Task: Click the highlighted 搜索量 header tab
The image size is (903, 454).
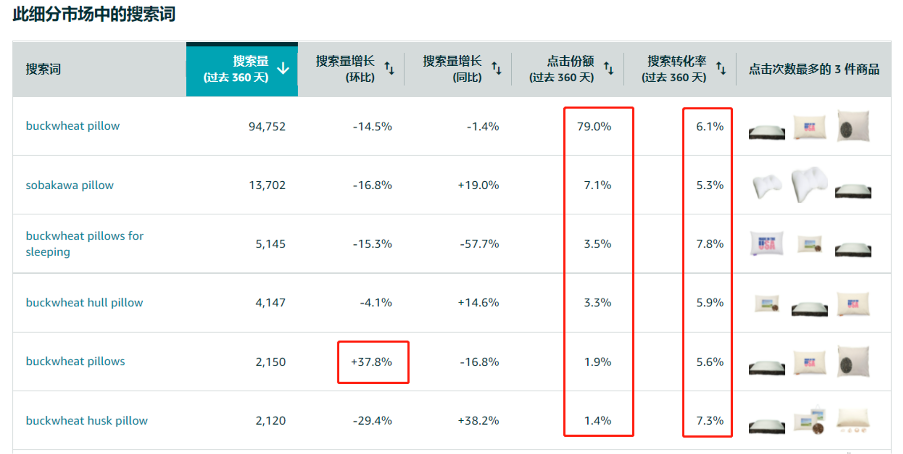Action: [x=242, y=69]
